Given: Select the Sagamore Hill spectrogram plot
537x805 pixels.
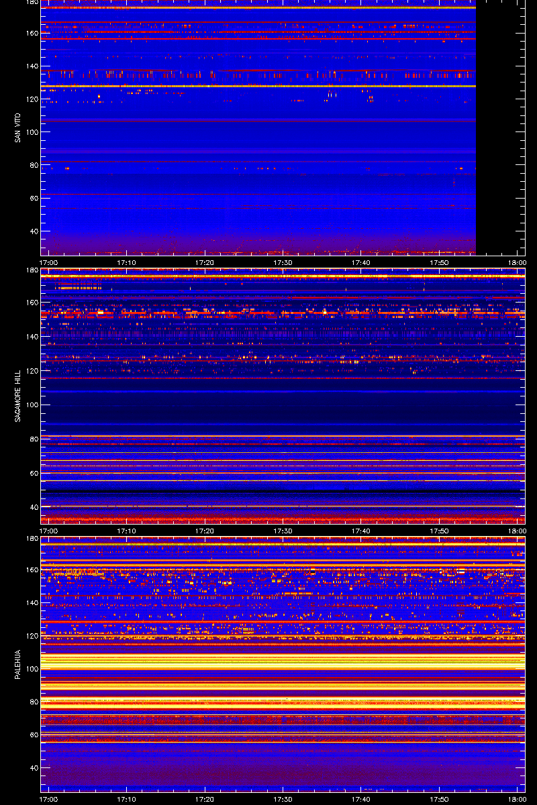Looking at the screenshot, I should point(283,396).
